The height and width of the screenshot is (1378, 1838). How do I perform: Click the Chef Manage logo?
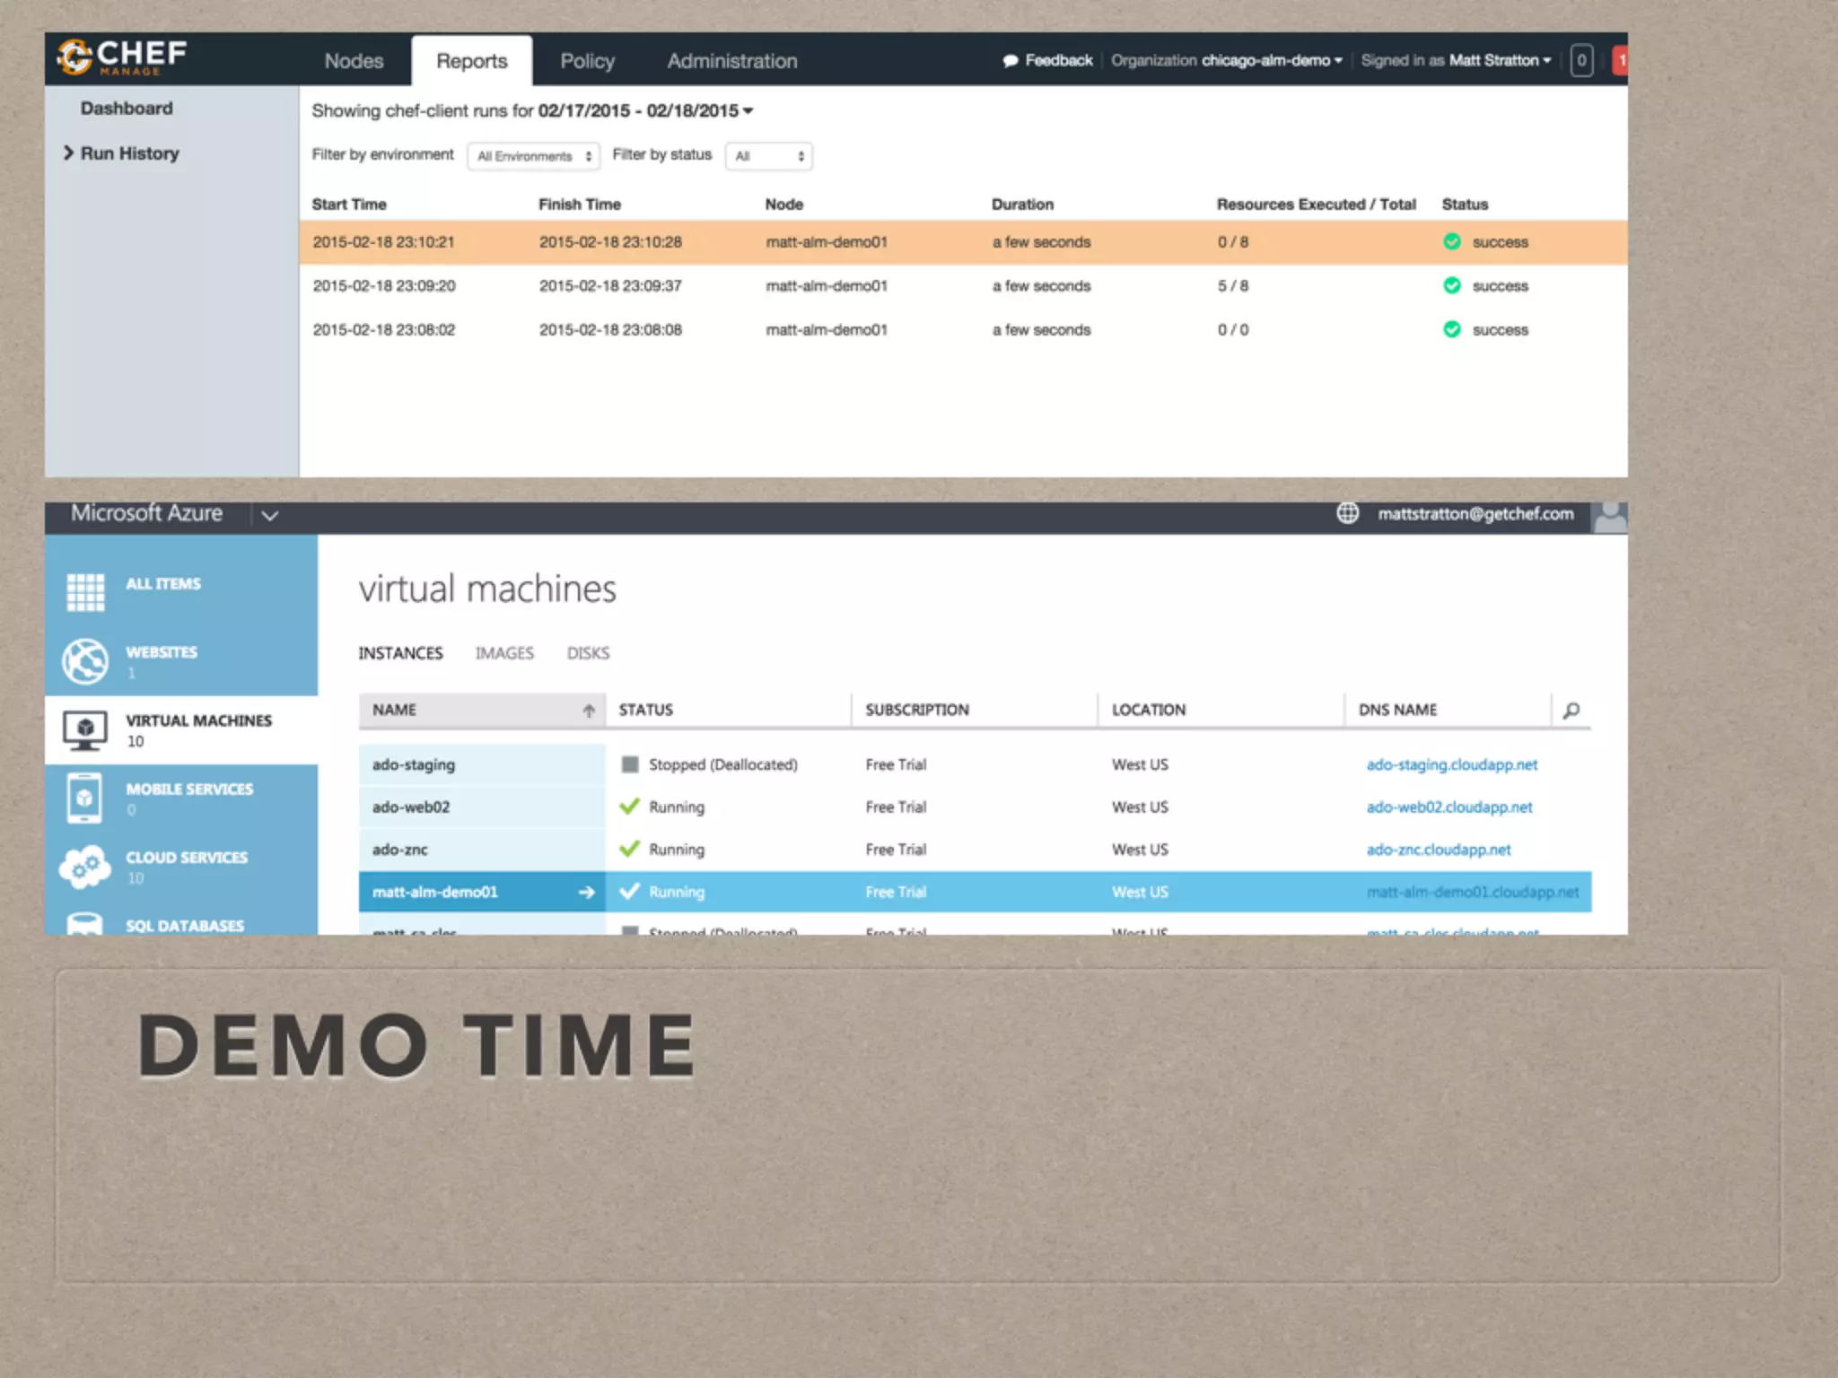pyautogui.click(x=122, y=57)
